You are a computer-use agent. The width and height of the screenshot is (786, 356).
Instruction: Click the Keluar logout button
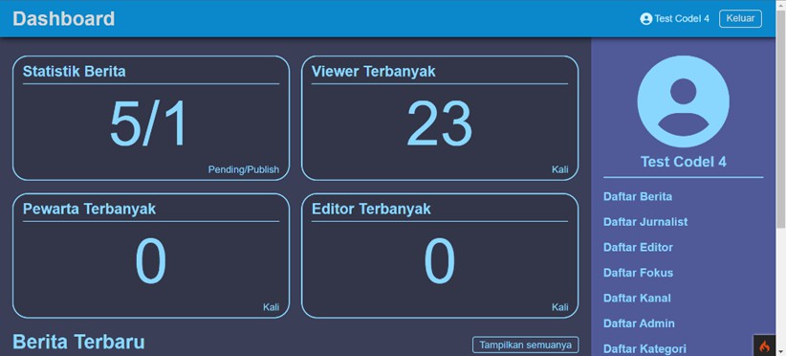(x=740, y=18)
